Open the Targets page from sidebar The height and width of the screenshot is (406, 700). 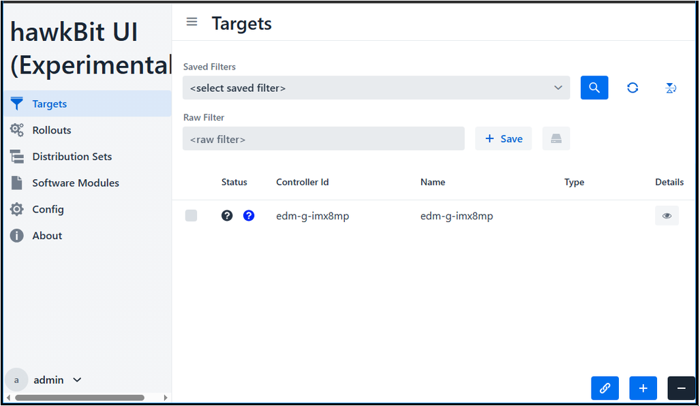(48, 104)
